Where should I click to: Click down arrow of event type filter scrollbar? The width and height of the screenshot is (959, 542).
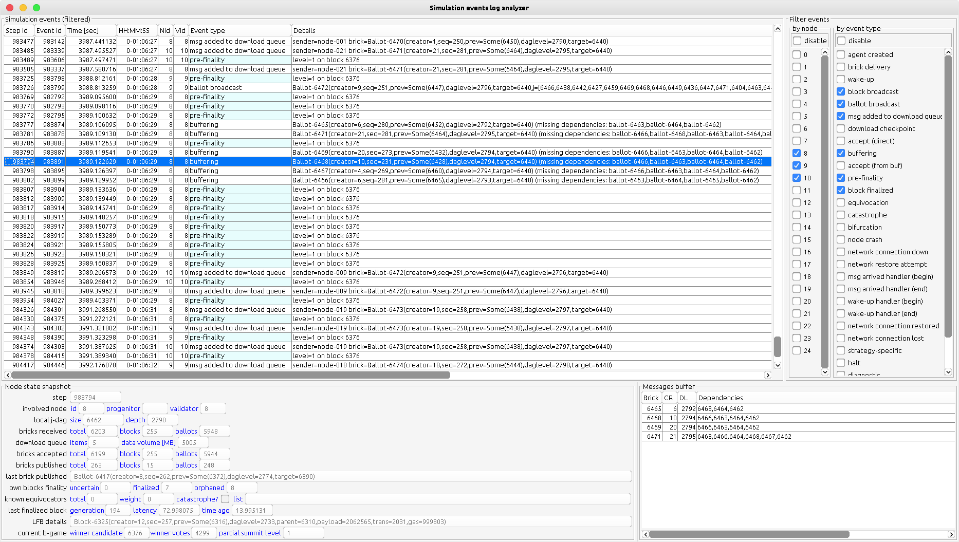coord(948,372)
